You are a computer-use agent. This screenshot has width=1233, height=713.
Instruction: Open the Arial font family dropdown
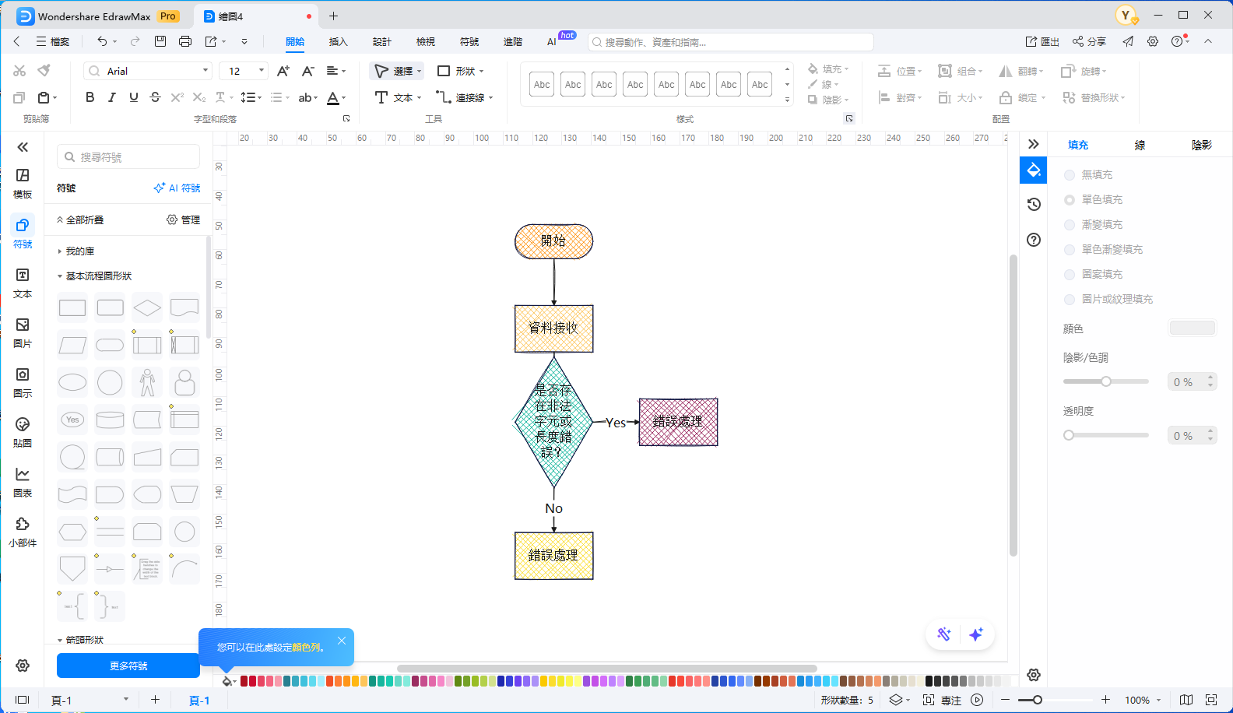tap(148, 71)
